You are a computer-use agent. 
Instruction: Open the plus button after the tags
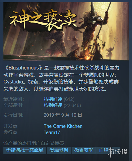116,150
